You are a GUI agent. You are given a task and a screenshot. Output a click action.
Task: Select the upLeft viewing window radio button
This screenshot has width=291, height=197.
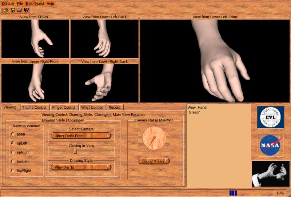coord(13,143)
